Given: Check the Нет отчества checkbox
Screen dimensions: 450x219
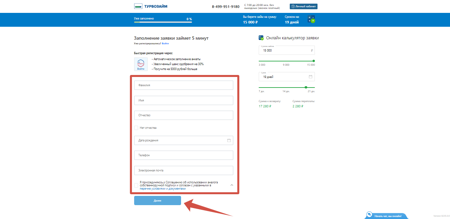Looking at the screenshot, I should 136,128.
